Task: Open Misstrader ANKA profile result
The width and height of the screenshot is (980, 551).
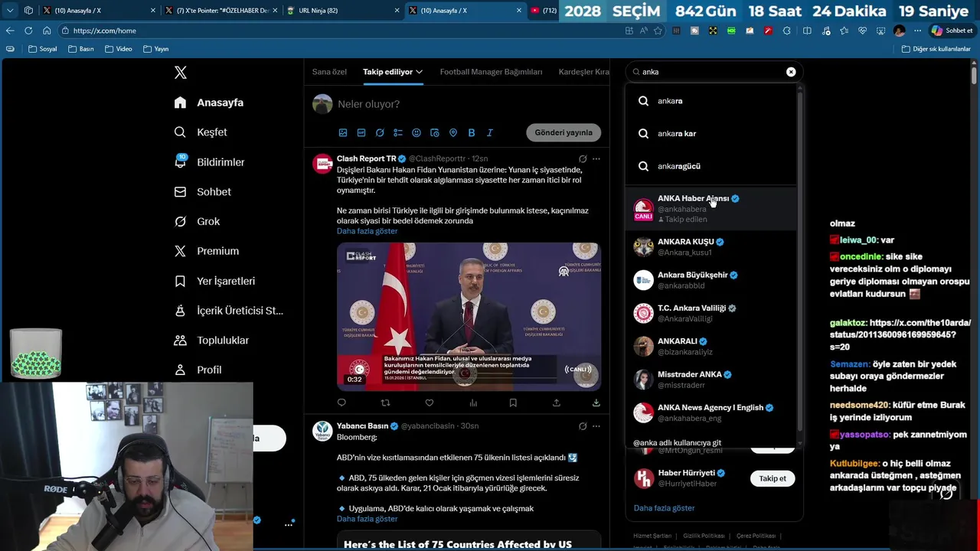Action: click(711, 380)
